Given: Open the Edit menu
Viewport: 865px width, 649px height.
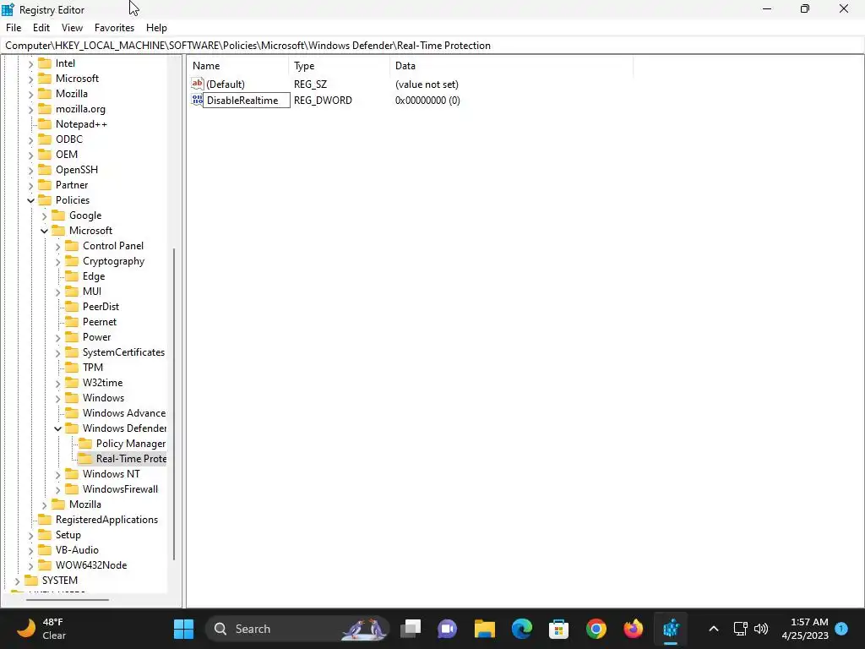Looking at the screenshot, I should pyautogui.click(x=41, y=28).
